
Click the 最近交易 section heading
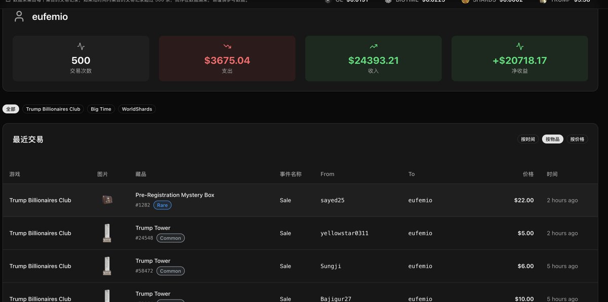pos(28,139)
